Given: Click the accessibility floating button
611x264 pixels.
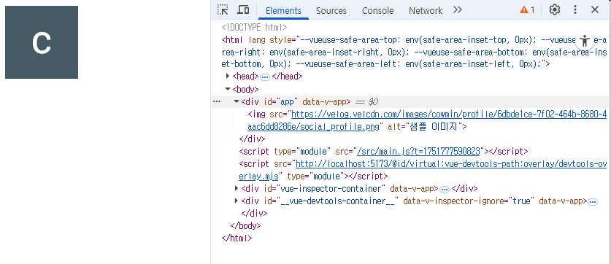Looking at the screenshot, I should coord(584,40).
